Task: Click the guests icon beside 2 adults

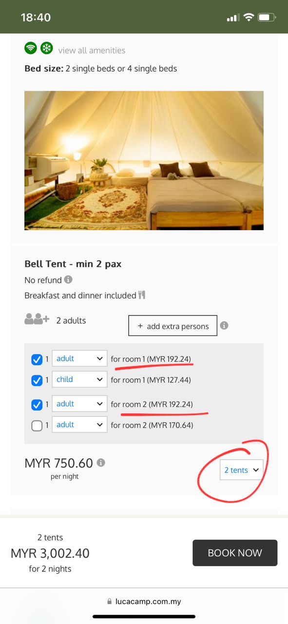Action: [x=37, y=320]
